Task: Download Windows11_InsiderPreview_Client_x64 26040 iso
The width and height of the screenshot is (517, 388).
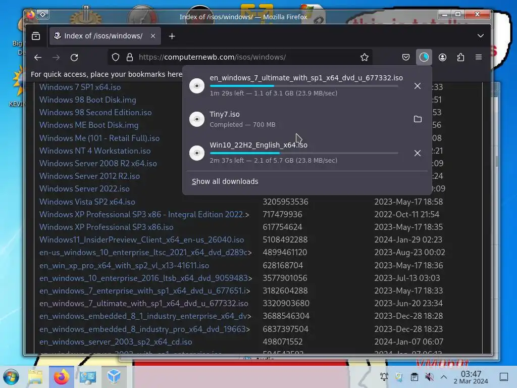Action: tap(142, 240)
